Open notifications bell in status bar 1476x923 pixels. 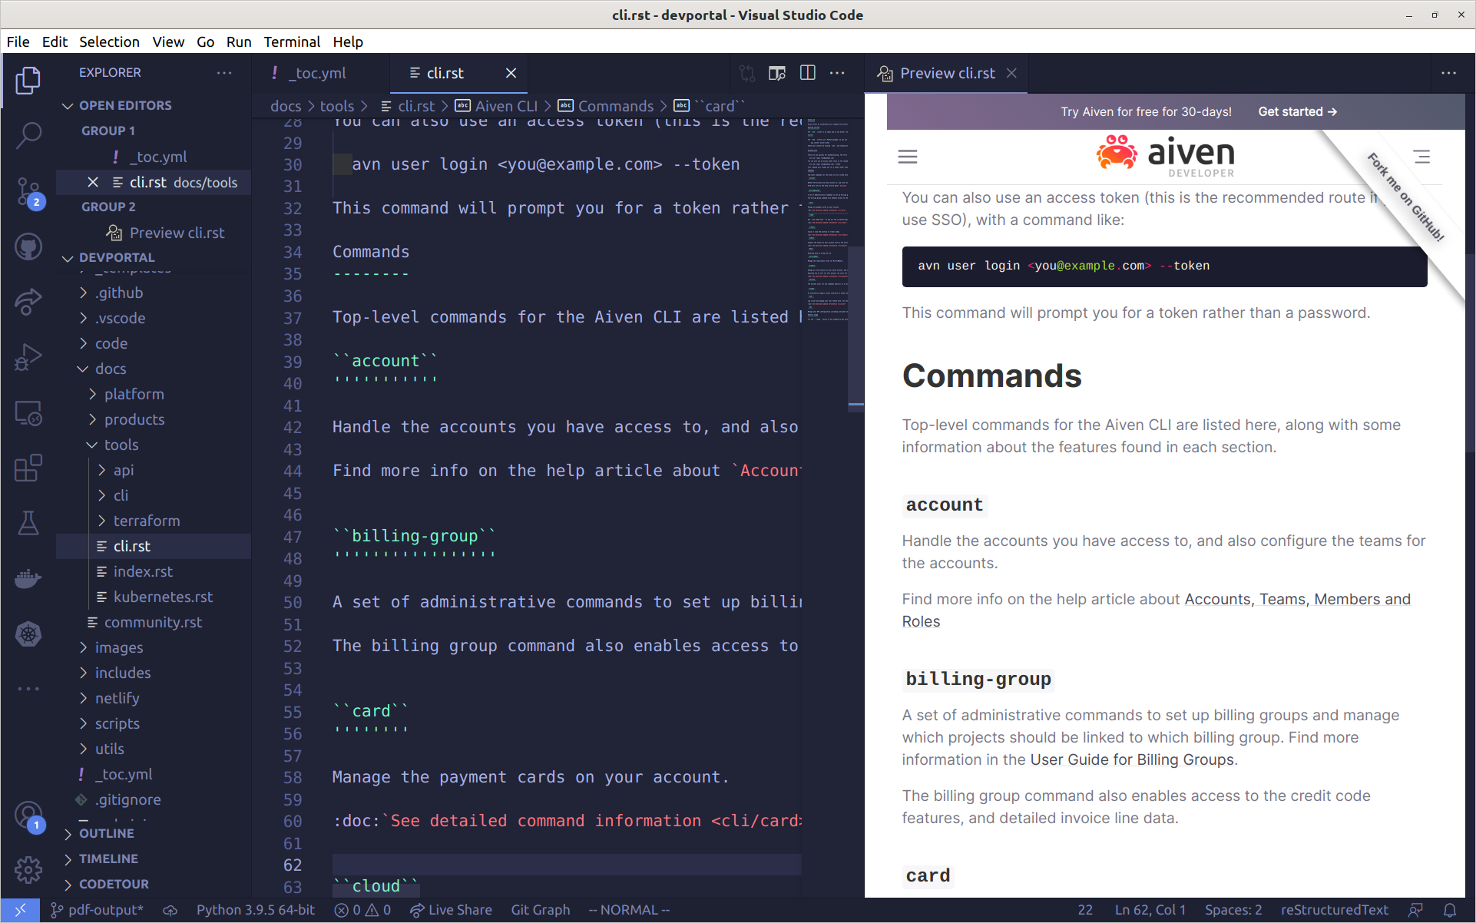click(1449, 910)
